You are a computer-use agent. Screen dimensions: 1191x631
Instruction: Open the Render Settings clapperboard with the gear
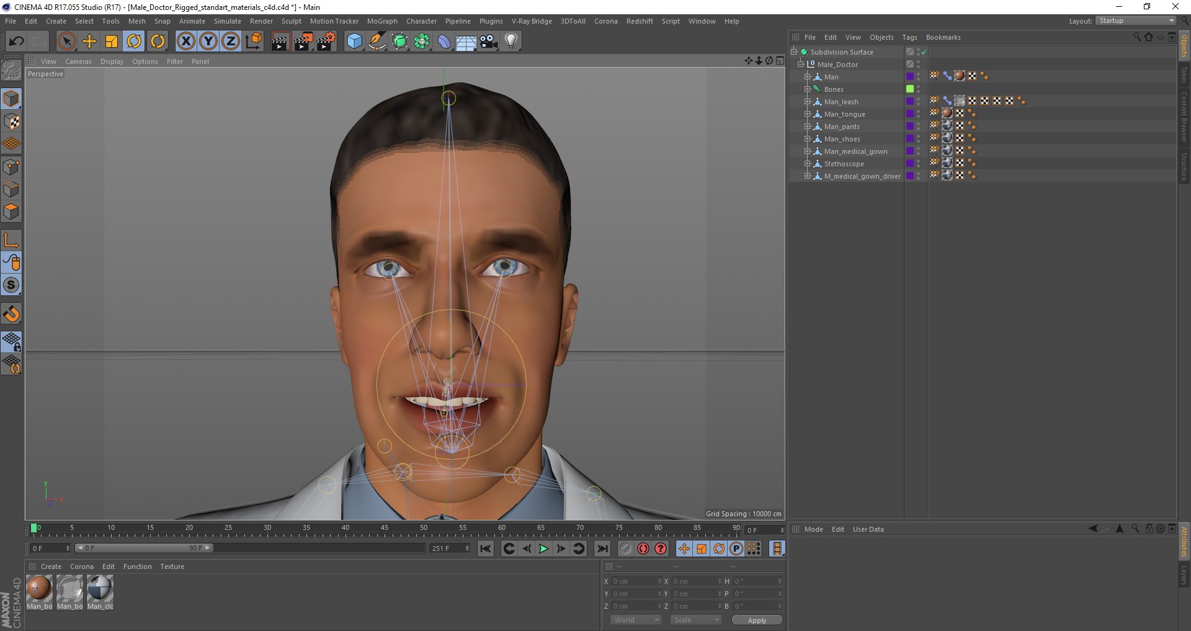coord(326,42)
